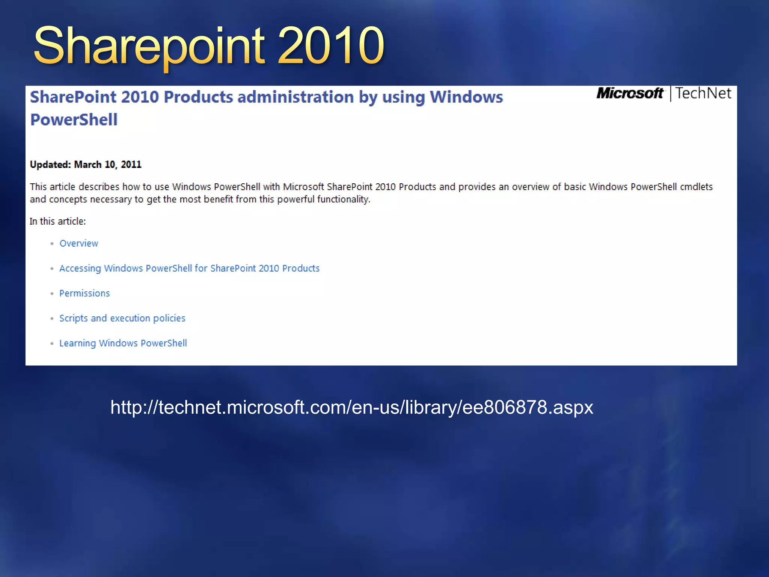This screenshot has height=577, width=769.
Task: Open Learning Windows PowerShell link
Action: (x=123, y=343)
